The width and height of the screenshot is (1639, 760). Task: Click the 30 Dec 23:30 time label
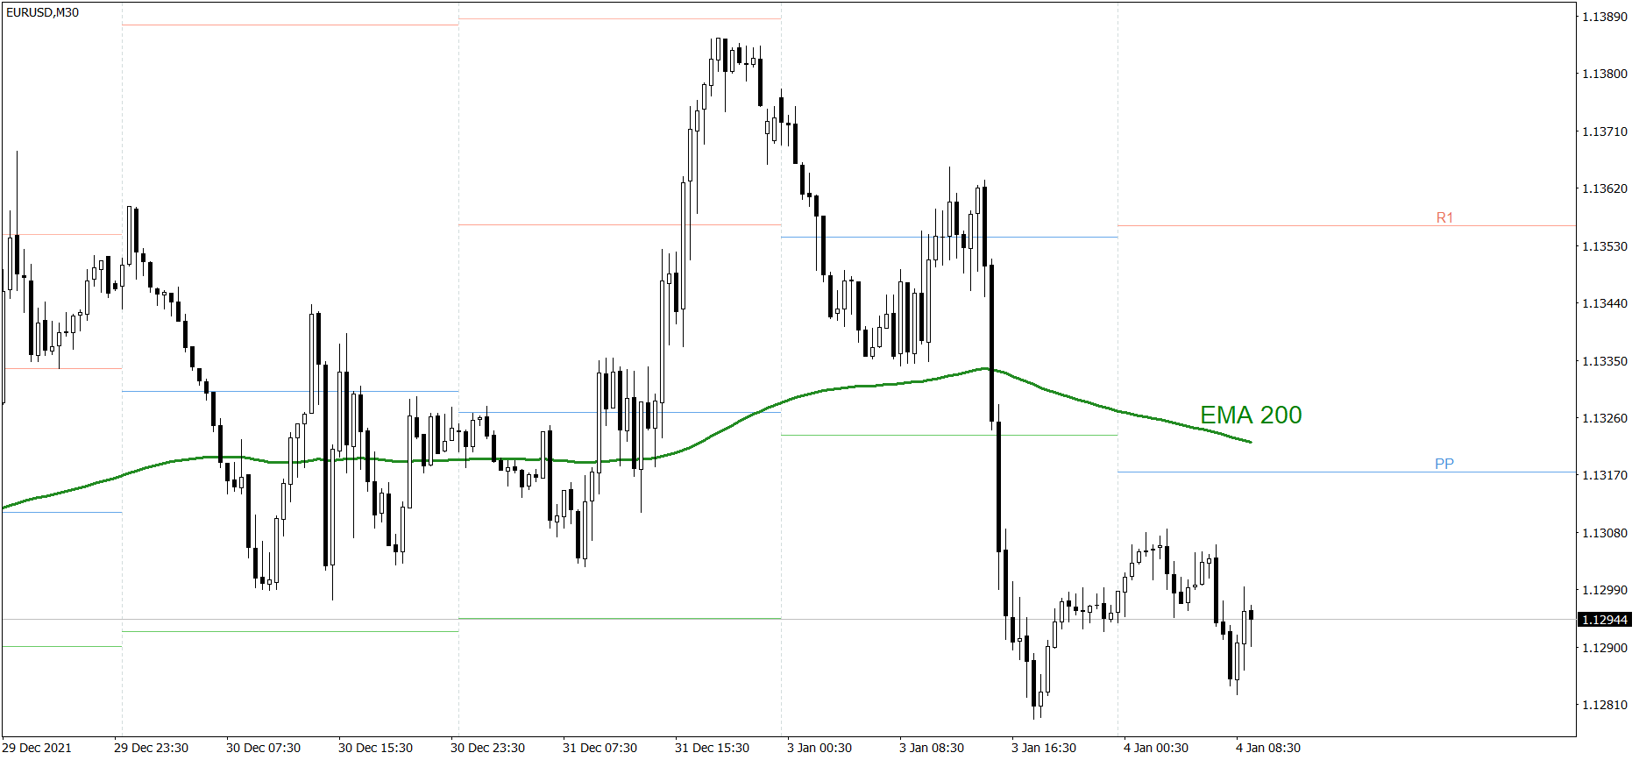487,748
